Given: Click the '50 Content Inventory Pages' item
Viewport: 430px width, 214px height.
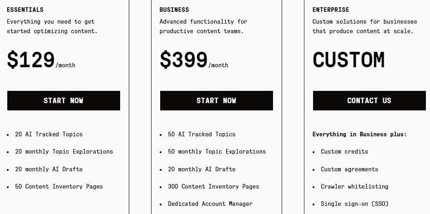Looking at the screenshot, I should click(59, 186).
